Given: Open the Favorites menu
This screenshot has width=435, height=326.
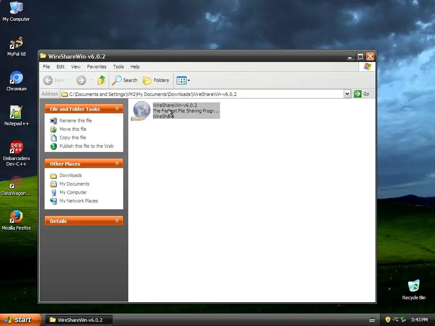Looking at the screenshot, I should [96, 67].
